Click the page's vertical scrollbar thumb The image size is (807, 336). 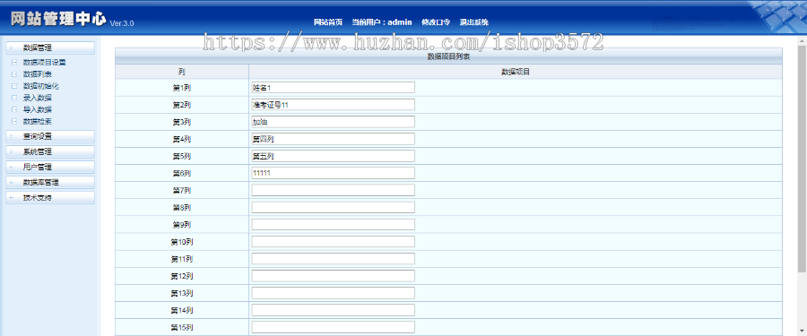[x=803, y=159]
